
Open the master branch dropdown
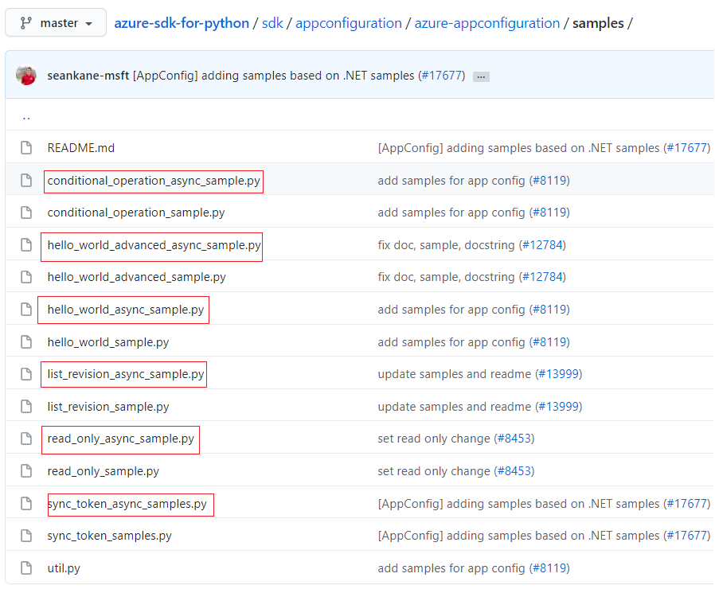point(56,23)
